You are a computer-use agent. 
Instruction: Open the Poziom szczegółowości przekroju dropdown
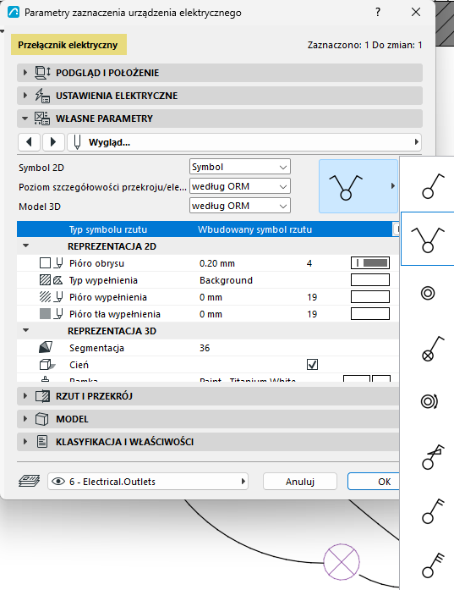pos(240,186)
